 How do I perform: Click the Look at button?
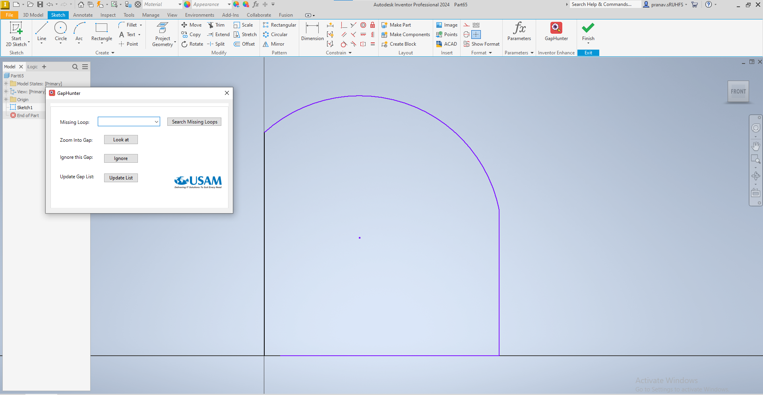[x=121, y=140]
